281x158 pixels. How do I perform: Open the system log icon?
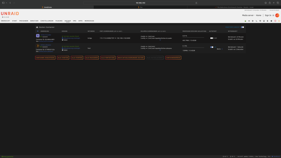coord(268,21)
